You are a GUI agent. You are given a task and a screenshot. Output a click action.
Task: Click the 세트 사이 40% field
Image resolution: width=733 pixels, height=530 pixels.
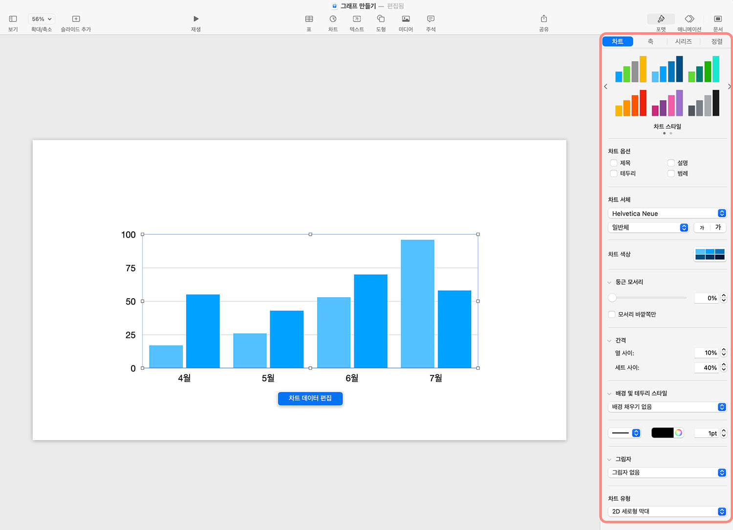707,367
